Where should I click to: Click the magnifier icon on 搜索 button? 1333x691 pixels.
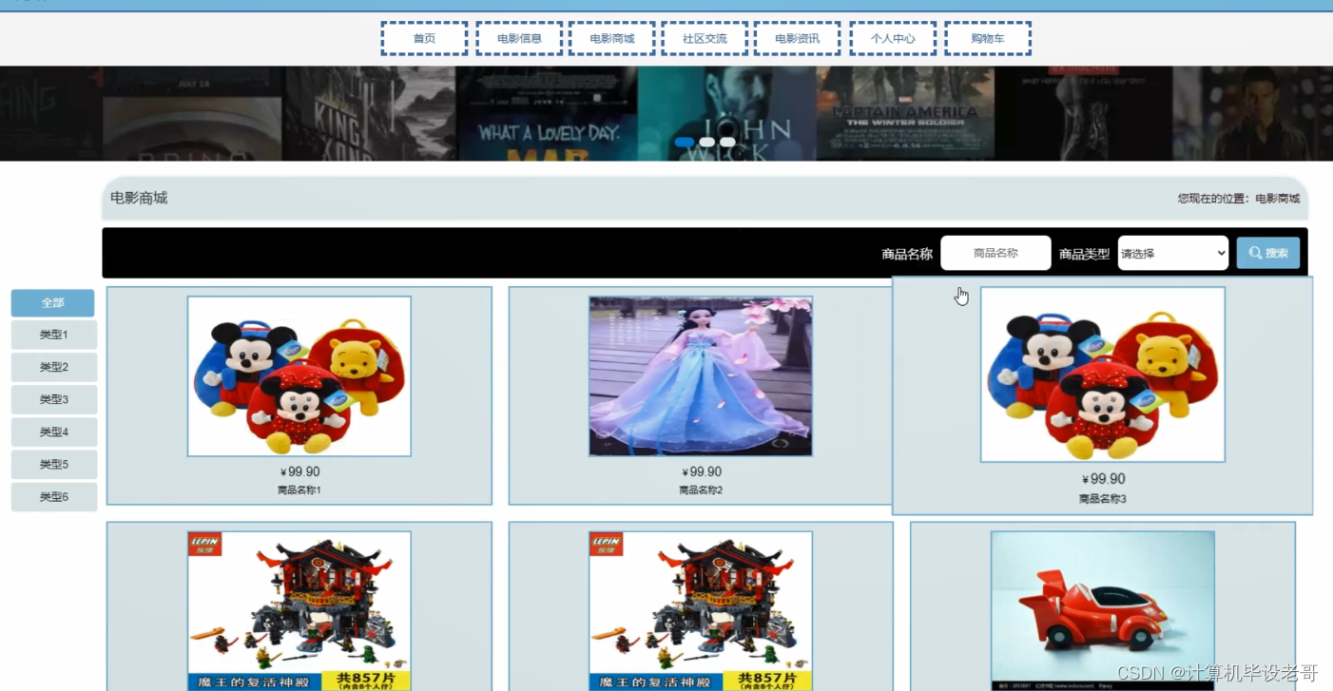(1255, 253)
